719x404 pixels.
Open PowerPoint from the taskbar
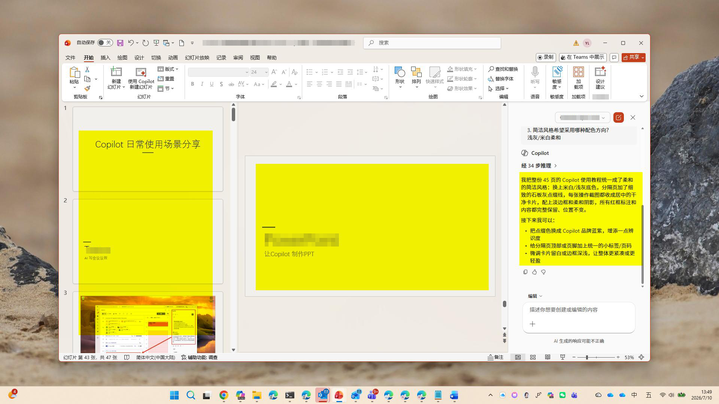(339, 395)
